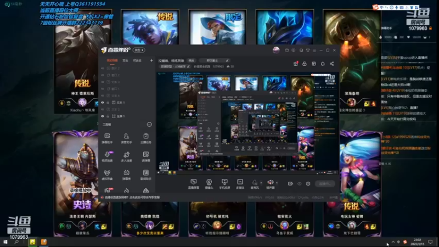Select the 电玩女神 娑娜 champion card
Image resolution: width=439 pixels, height=247 pixels.
[352, 183]
